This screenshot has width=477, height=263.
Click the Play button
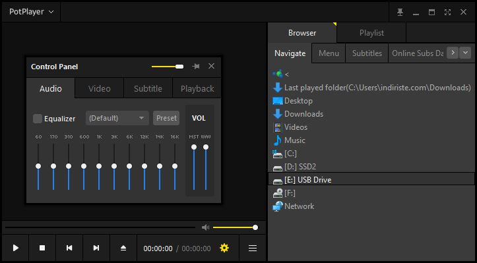(16, 248)
